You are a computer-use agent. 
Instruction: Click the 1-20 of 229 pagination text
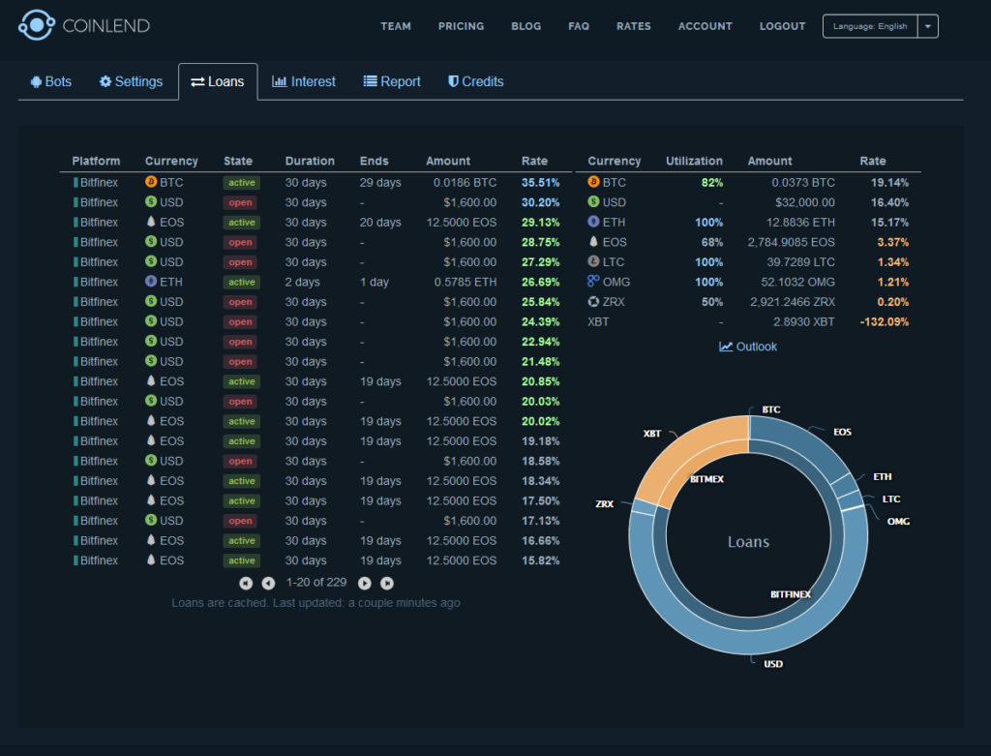[316, 582]
